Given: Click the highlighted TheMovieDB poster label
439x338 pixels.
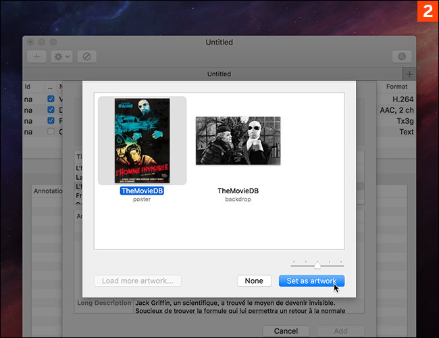Looking at the screenshot, I should tap(142, 191).
